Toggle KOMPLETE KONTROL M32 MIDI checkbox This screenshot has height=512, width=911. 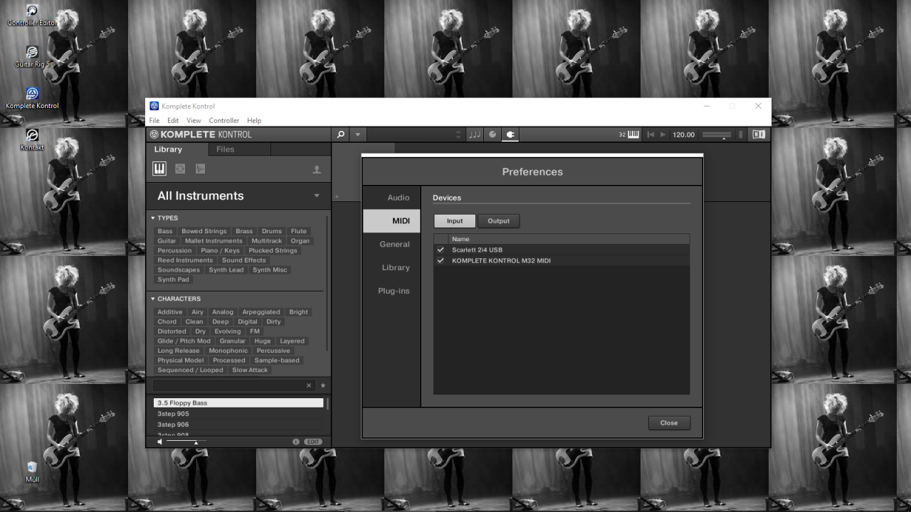tap(441, 260)
